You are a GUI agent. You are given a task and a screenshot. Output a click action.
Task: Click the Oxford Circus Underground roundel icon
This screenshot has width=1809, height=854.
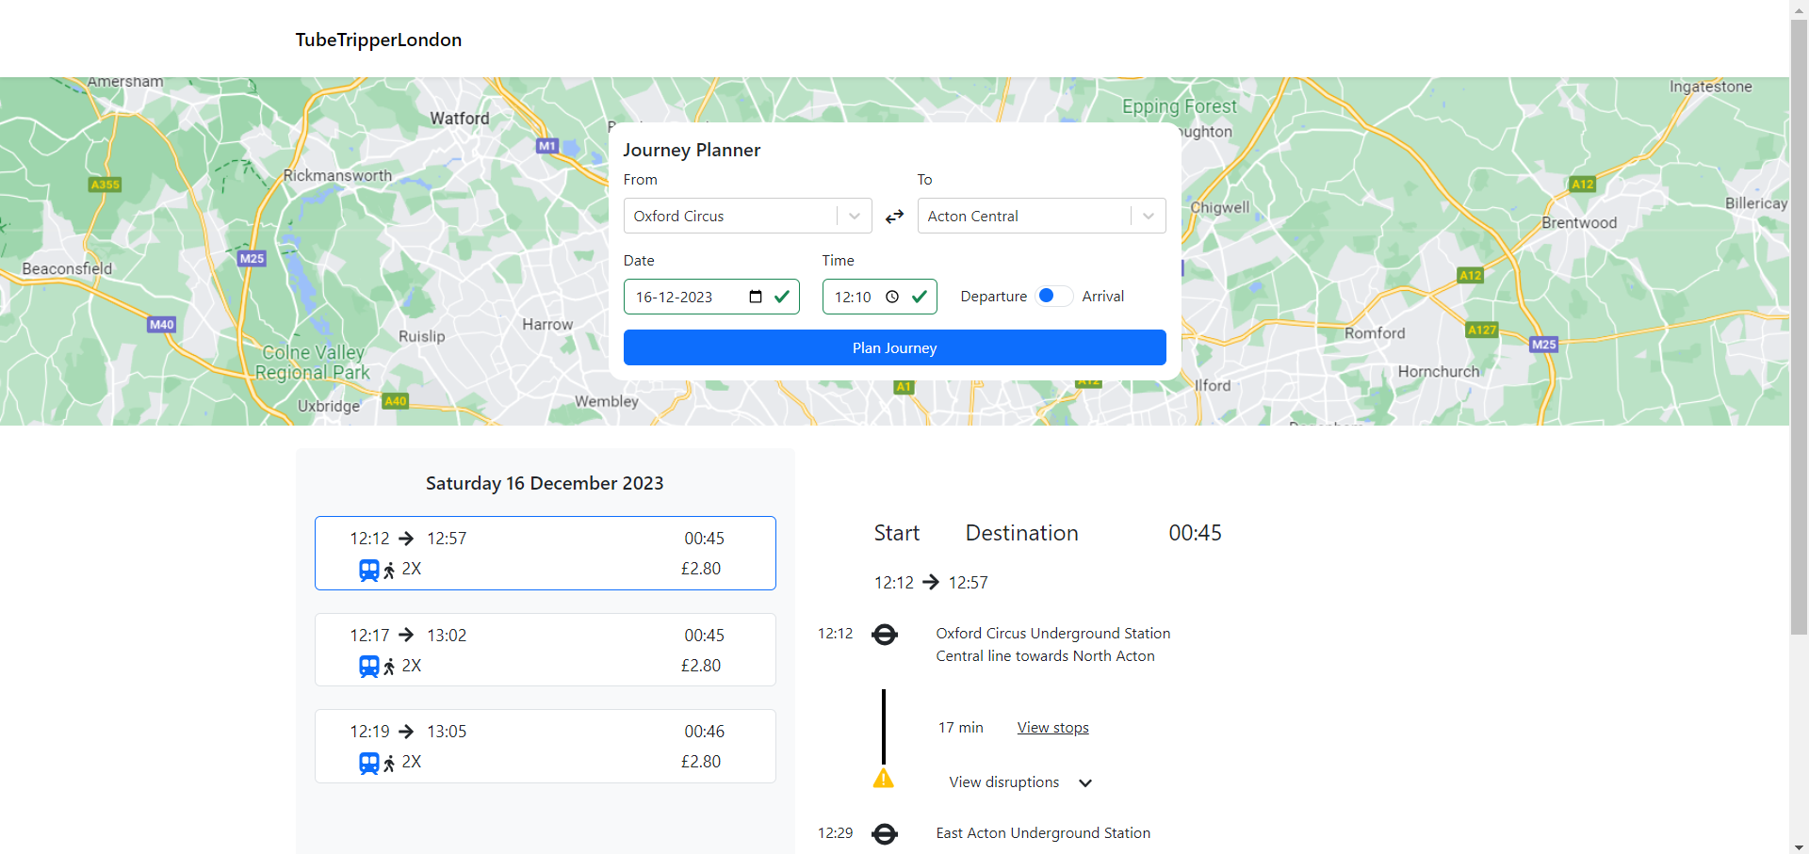(884, 635)
